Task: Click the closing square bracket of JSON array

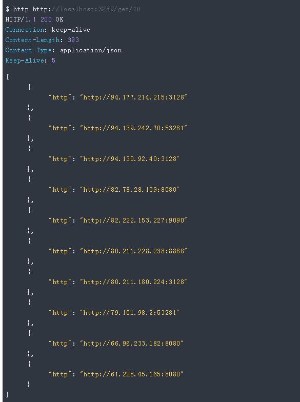Action: [7, 394]
